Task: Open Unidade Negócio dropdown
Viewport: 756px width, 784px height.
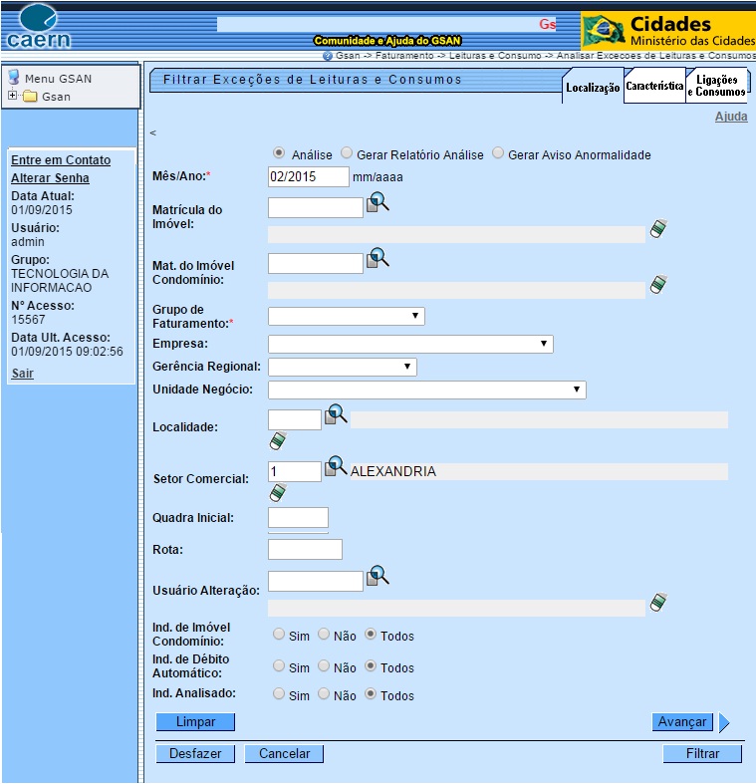Action: tap(426, 390)
